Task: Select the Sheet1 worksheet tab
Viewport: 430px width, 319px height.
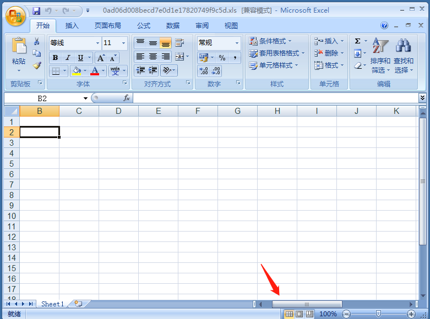Action: click(x=52, y=304)
